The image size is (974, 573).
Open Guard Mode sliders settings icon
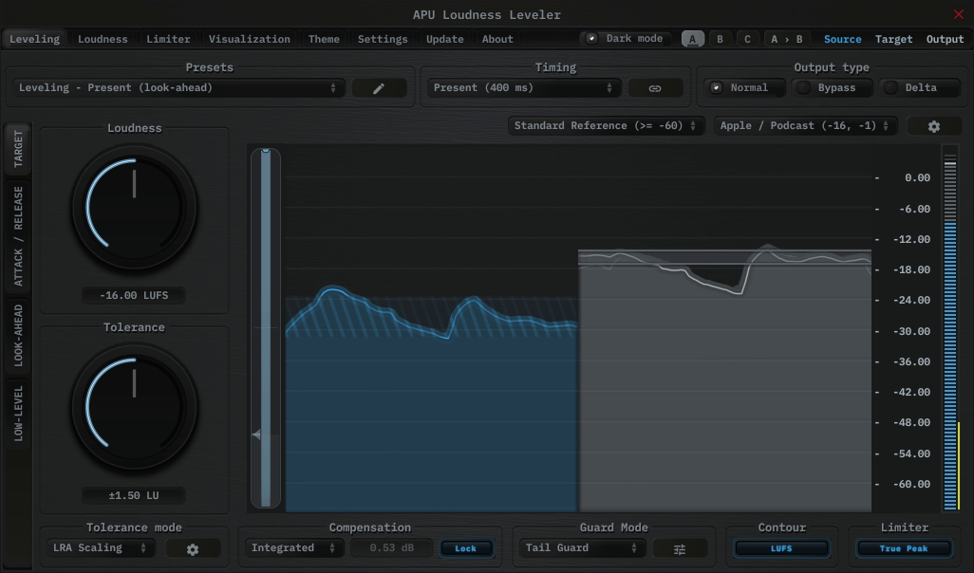coord(680,549)
